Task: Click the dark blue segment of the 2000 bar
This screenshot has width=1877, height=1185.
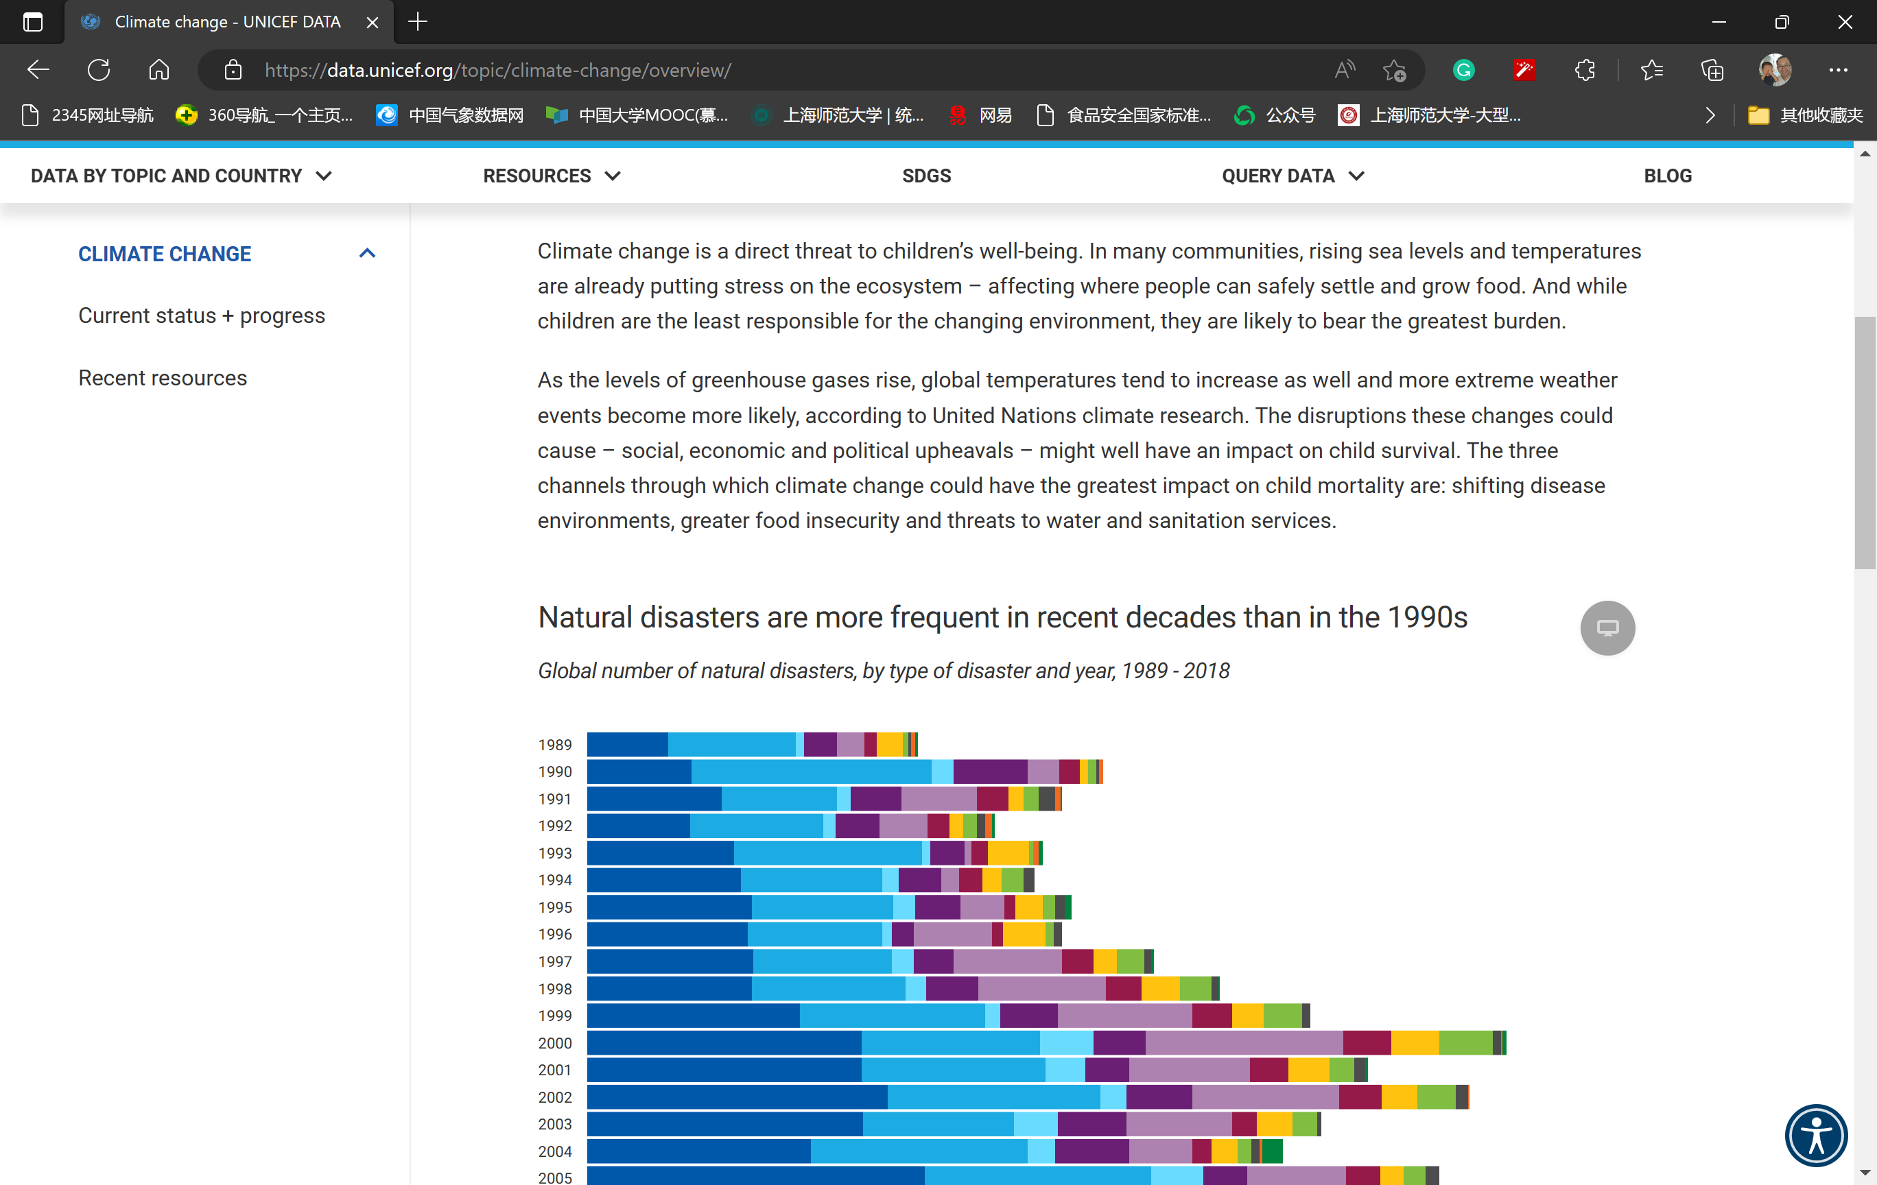Action: click(x=723, y=1042)
